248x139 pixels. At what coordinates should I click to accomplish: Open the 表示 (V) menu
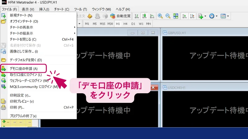(28, 9)
